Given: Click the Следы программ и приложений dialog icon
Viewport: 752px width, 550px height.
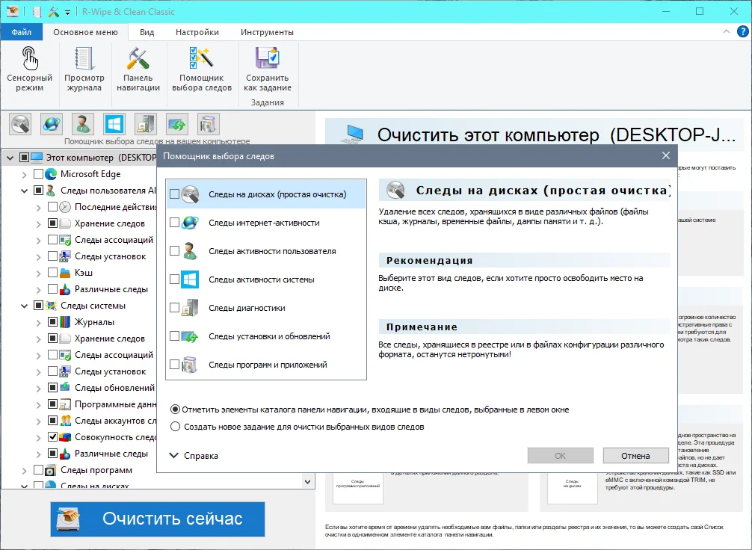Looking at the screenshot, I should pos(190,365).
